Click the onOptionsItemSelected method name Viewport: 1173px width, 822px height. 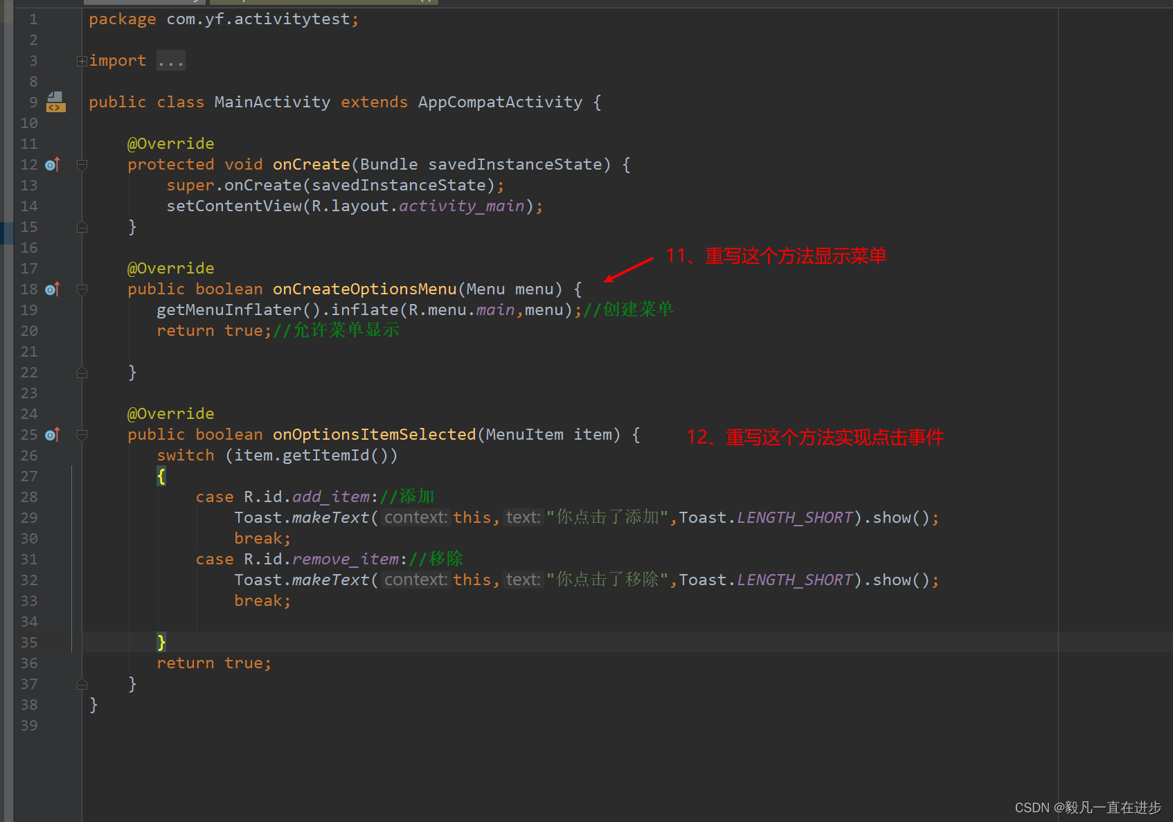(x=375, y=435)
